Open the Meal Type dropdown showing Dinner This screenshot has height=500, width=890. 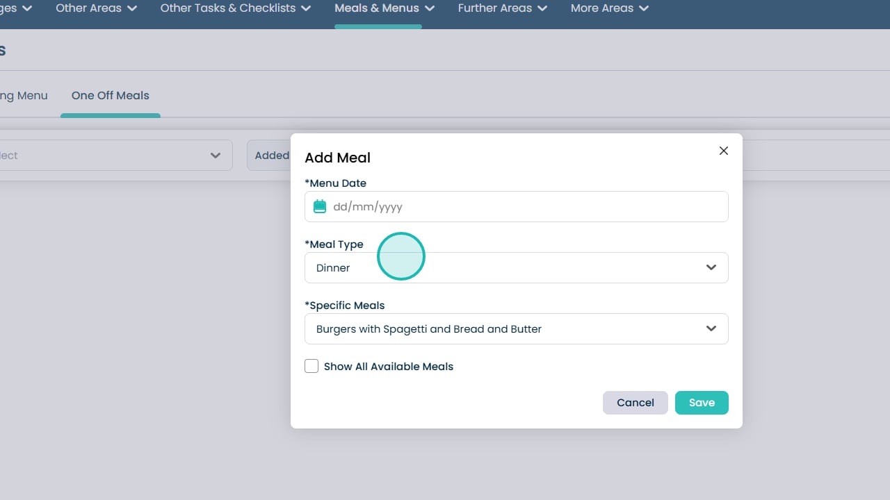click(516, 267)
